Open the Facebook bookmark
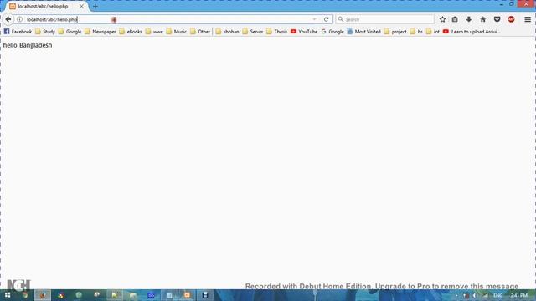 [x=18, y=32]
